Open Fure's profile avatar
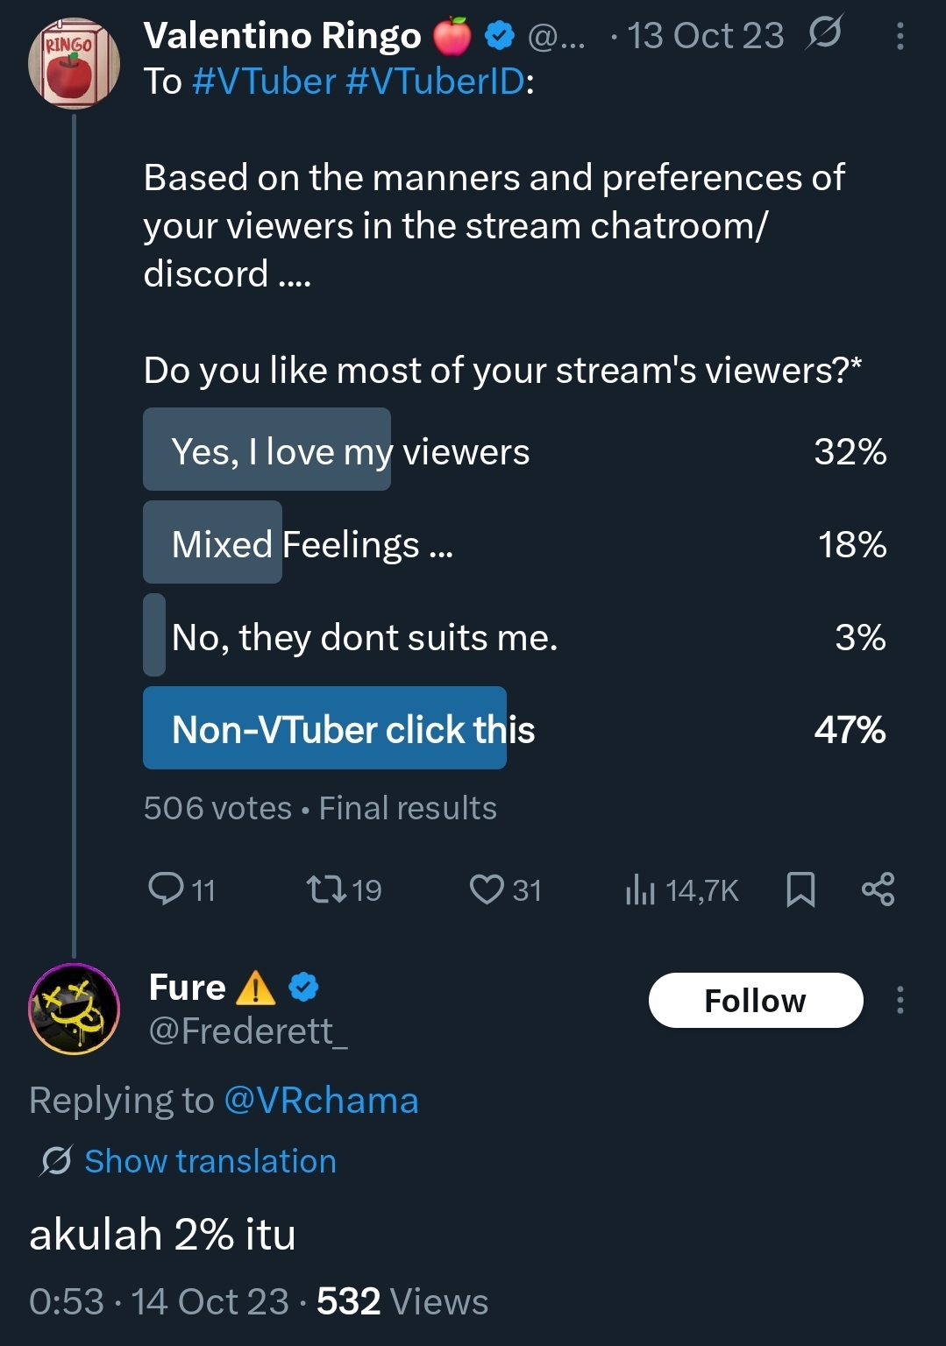This screenshot has width=946, height=1346. point(75,1008)
